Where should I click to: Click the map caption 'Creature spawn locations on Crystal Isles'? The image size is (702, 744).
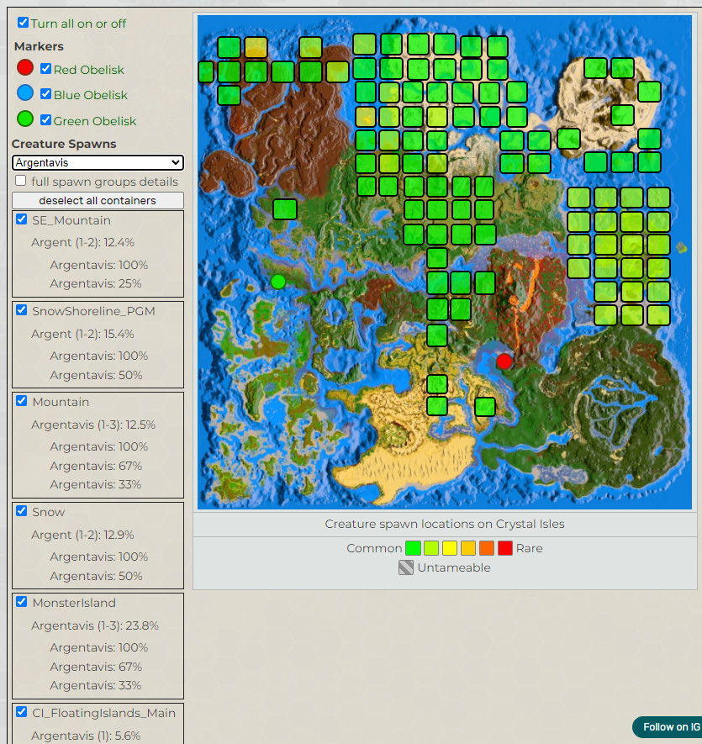[445, 524]
